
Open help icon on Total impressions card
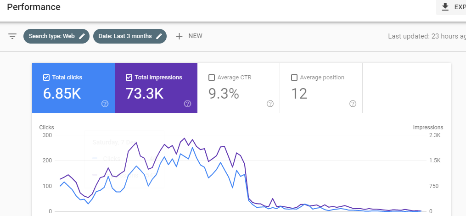pos(187,104)
